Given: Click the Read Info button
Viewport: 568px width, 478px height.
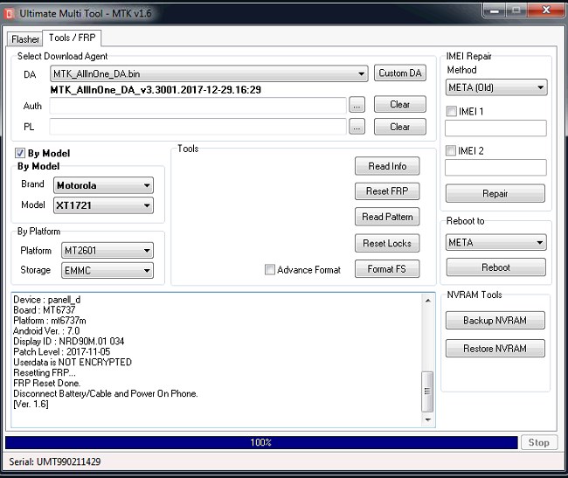Looking at the screenshot, I should (387, 166).
